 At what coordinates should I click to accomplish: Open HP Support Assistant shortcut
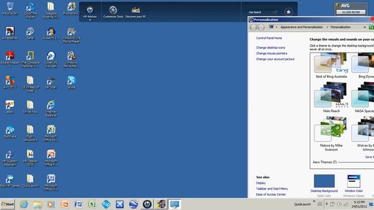[10, 158]
